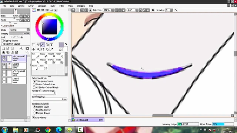Switch to the NewCanvas1 canvas tab
237x133 pixels.
[x=88, y=120]
